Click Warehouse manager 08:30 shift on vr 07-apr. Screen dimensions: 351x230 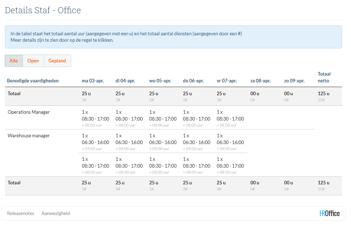pyautogui.click(x=230, y=166)
